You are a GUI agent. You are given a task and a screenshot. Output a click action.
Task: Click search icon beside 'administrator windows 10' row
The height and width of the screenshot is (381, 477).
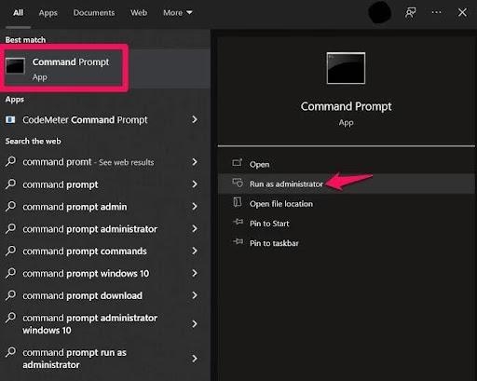point(10,318)
